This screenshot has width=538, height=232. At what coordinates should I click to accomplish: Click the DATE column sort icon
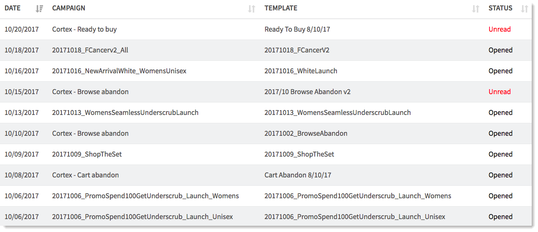point(39,8)
